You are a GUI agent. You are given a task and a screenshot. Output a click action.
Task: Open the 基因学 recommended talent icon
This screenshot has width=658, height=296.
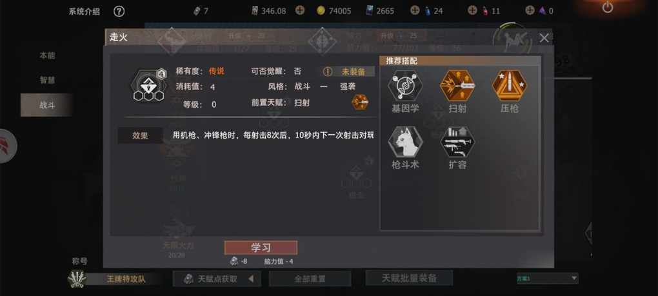(405, 86)
